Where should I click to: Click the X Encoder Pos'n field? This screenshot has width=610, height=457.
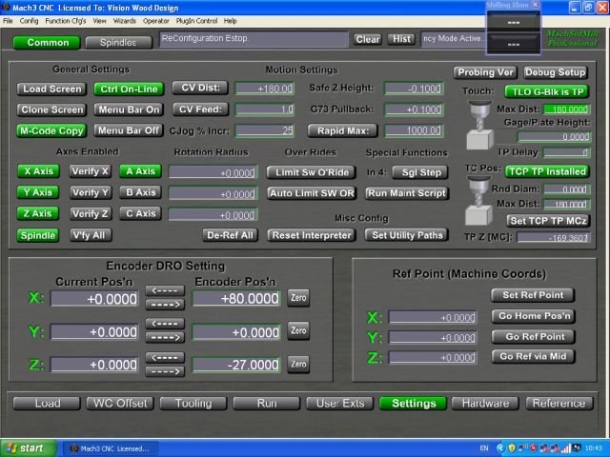236,298
